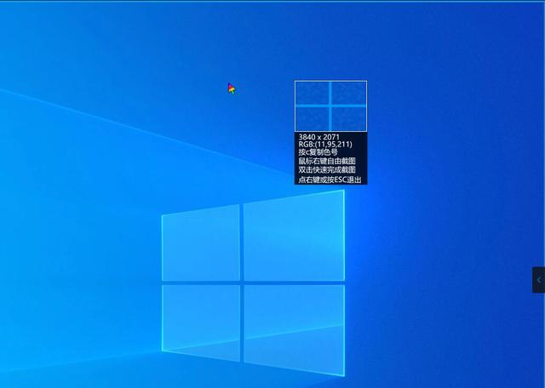Click the "点右键或按ESC退出" hint line
The height and width of the screenshot is (388, 545).
click(330, 180)
